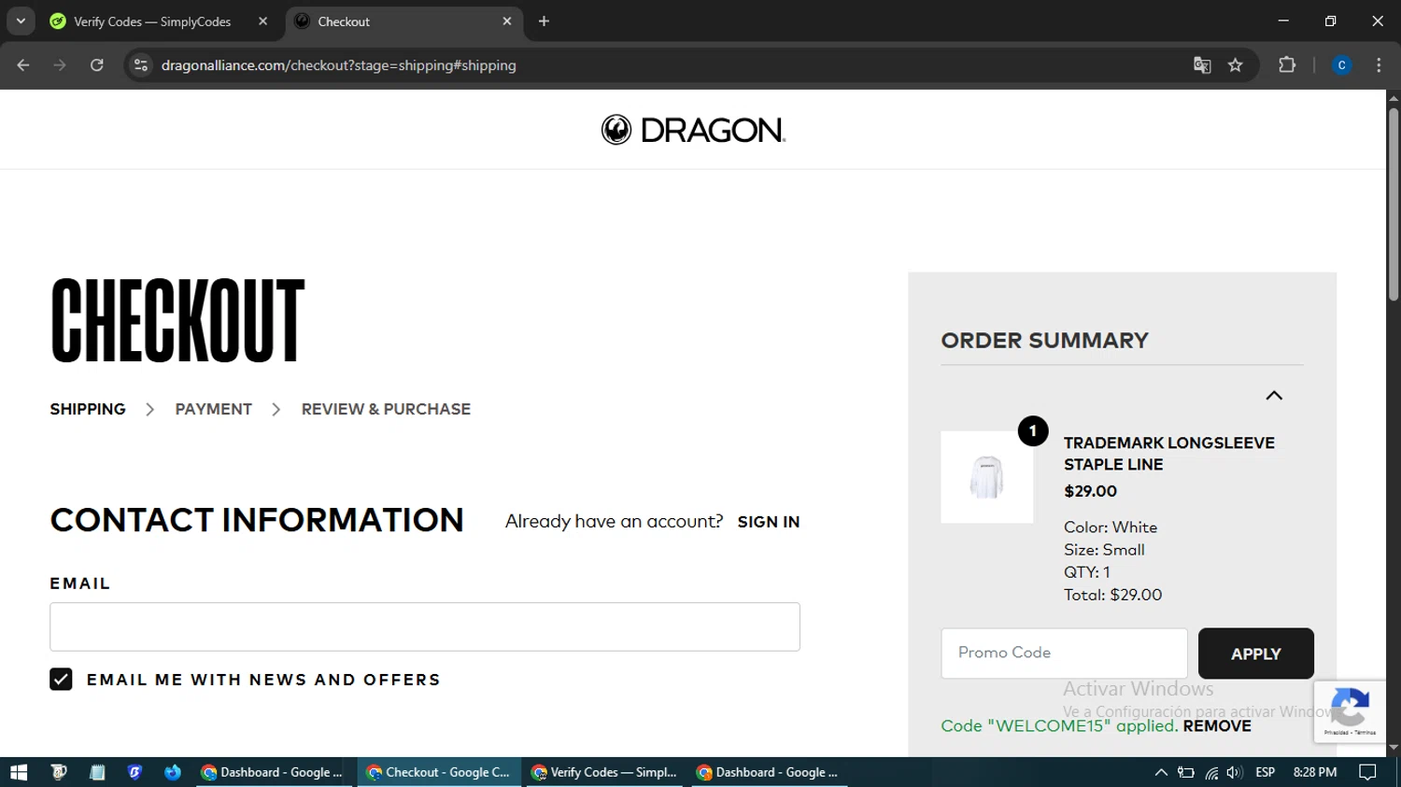Open the Windows Start menu

click(x=19, y=772)
